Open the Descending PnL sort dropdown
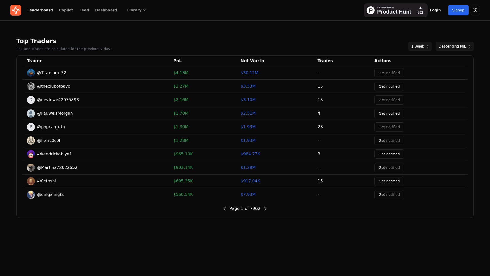The height and width of the screenshot is (276, 490). tap(454, 46)
